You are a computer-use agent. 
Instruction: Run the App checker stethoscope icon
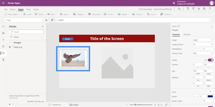pyautogui.click(x=179, y=9)
